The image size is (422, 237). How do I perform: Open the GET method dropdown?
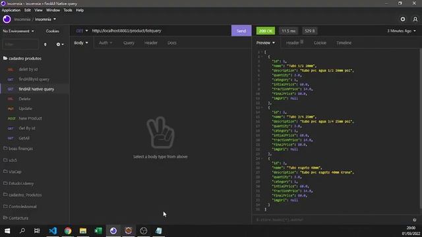pyautogui.click(x=82, y=31)
